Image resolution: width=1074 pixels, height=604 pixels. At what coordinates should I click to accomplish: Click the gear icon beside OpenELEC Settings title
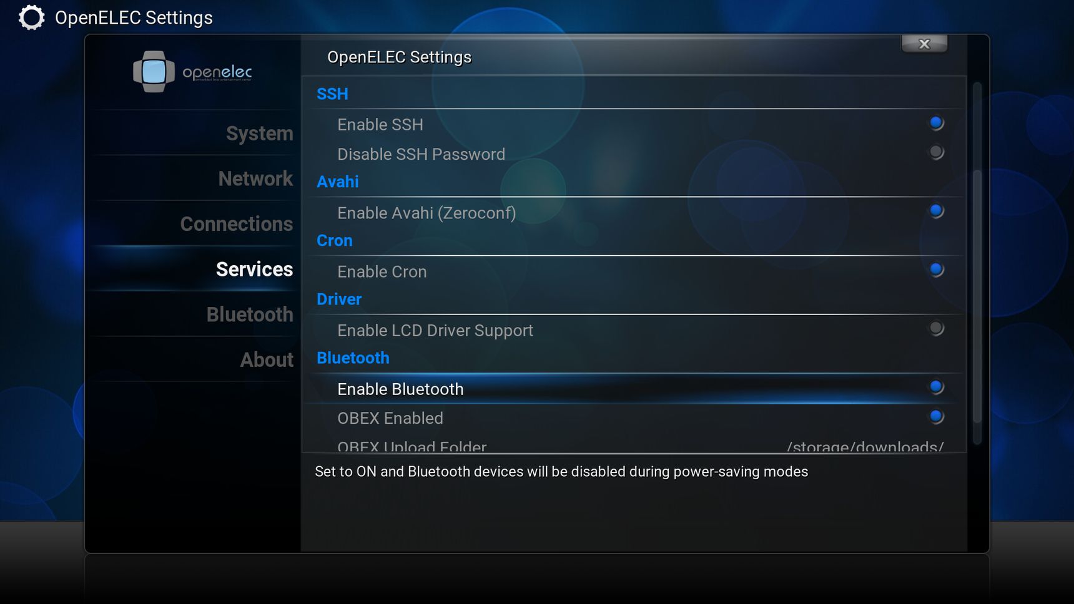pos(31,17)
